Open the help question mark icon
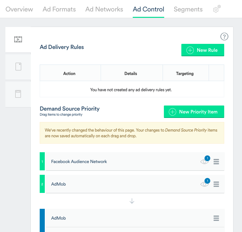 coord(224,37)
